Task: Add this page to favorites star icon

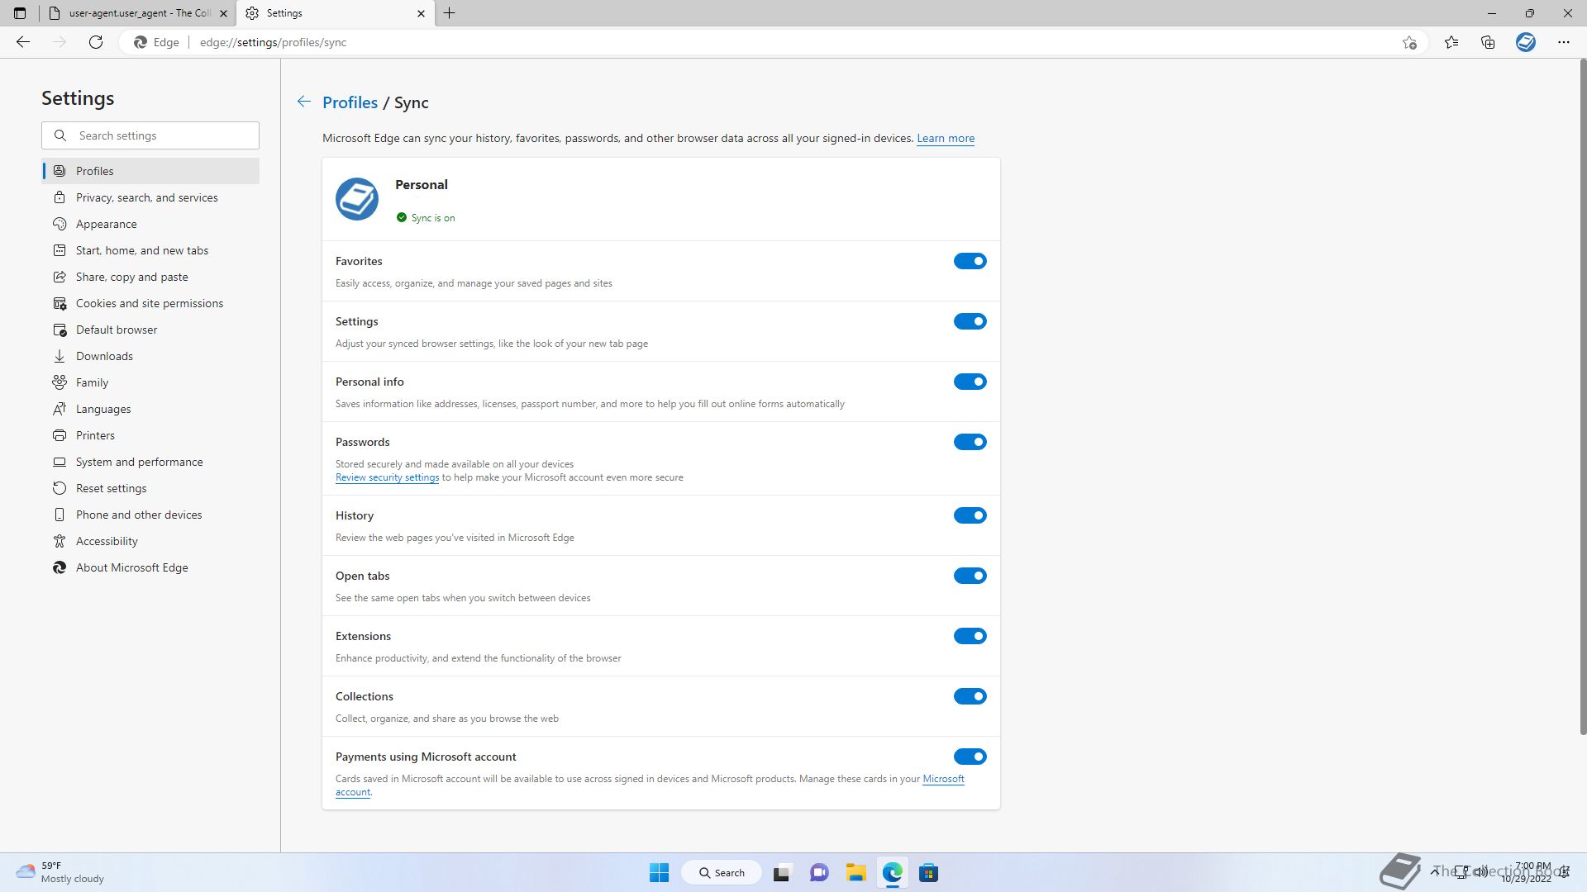Action: 1409,43
